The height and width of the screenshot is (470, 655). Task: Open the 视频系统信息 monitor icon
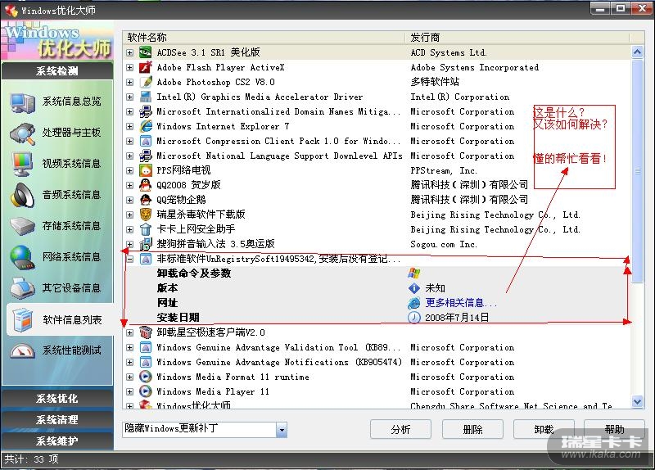23,165
